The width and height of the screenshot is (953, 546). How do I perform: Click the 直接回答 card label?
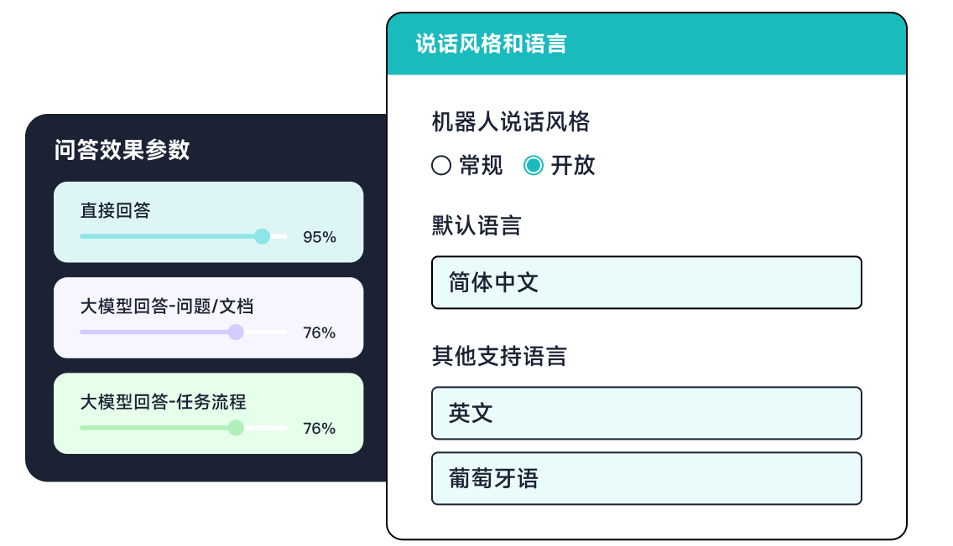(116, 211)
